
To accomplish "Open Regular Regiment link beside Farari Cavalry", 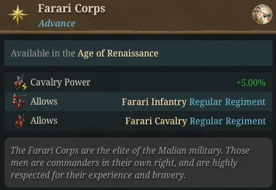I will point(227,121).
